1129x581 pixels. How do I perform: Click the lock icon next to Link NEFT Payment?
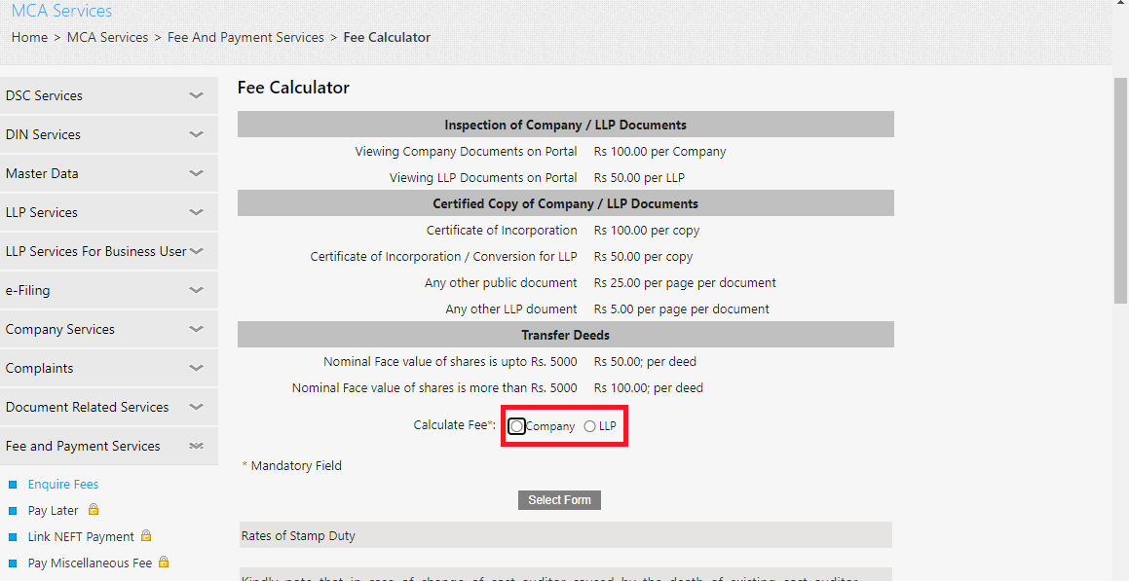coord(146,536)
